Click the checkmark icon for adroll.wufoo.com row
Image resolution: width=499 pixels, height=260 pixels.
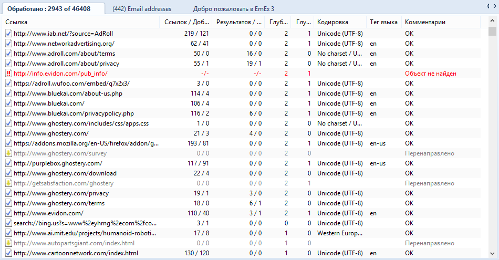point(8,84)
